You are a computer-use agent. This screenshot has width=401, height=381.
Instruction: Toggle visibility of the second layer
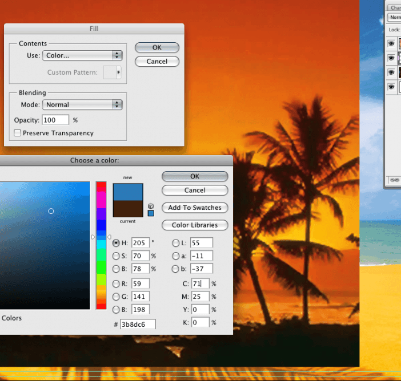click(x=391, y=58)
